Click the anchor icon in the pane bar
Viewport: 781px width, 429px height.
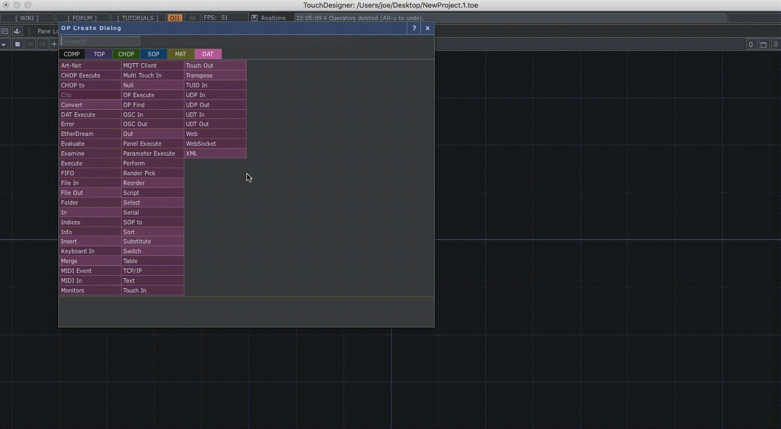[x=16, y=31]
